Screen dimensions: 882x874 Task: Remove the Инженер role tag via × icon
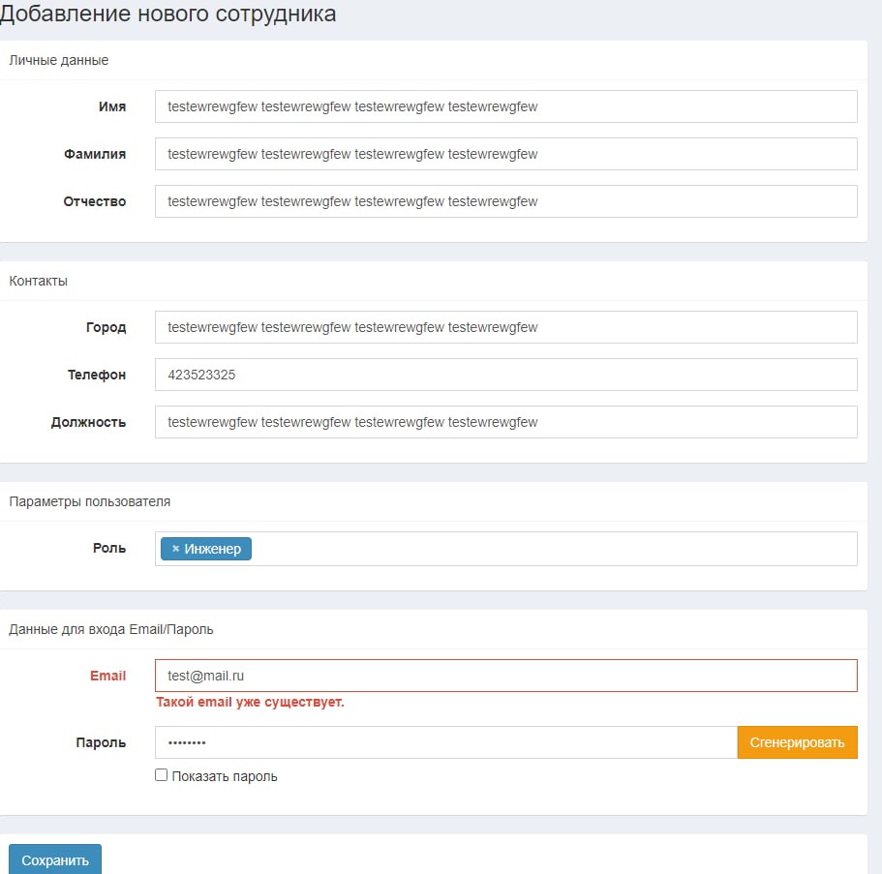[175, 549]
